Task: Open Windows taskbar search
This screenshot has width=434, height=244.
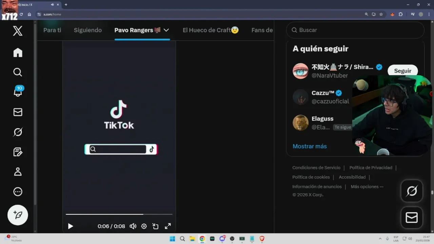Action: click(x=182, y=239)
